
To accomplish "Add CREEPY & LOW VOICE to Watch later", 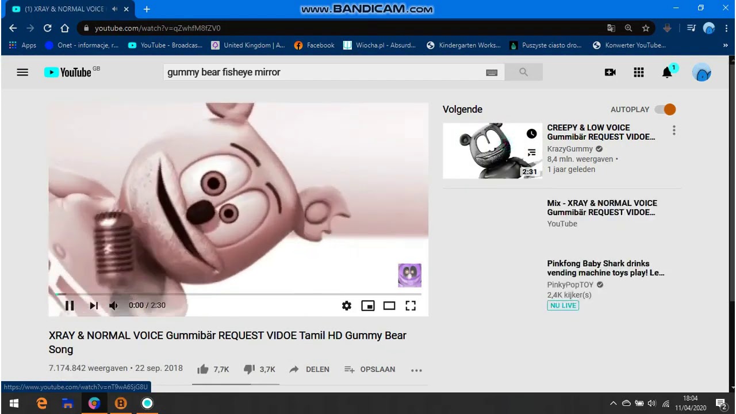I will click(531, 134).
